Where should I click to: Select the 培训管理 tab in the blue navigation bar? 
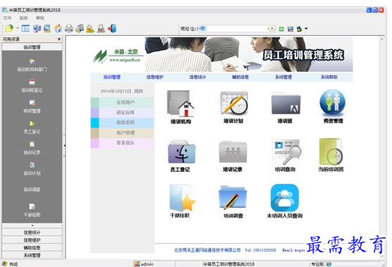click(112, 77)
